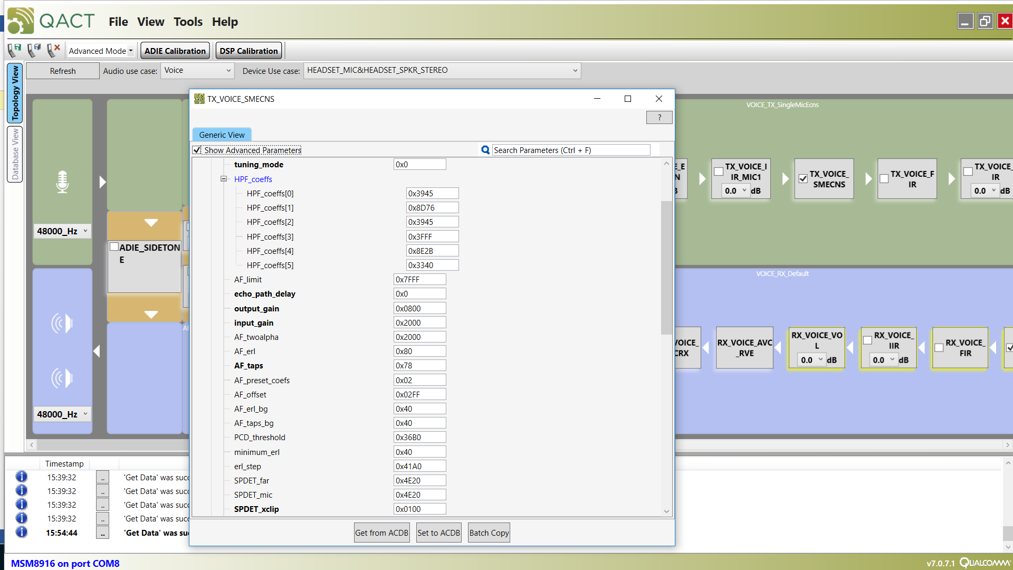Click the upper speaker device icon

62,323
